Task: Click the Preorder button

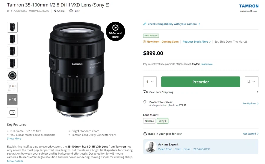Action: click(x=201, y=82)
